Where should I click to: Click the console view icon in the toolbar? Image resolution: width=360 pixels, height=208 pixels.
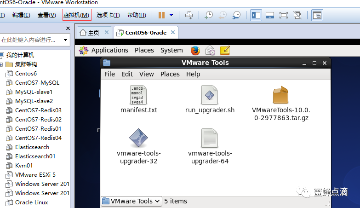click(x=317, y=15)
